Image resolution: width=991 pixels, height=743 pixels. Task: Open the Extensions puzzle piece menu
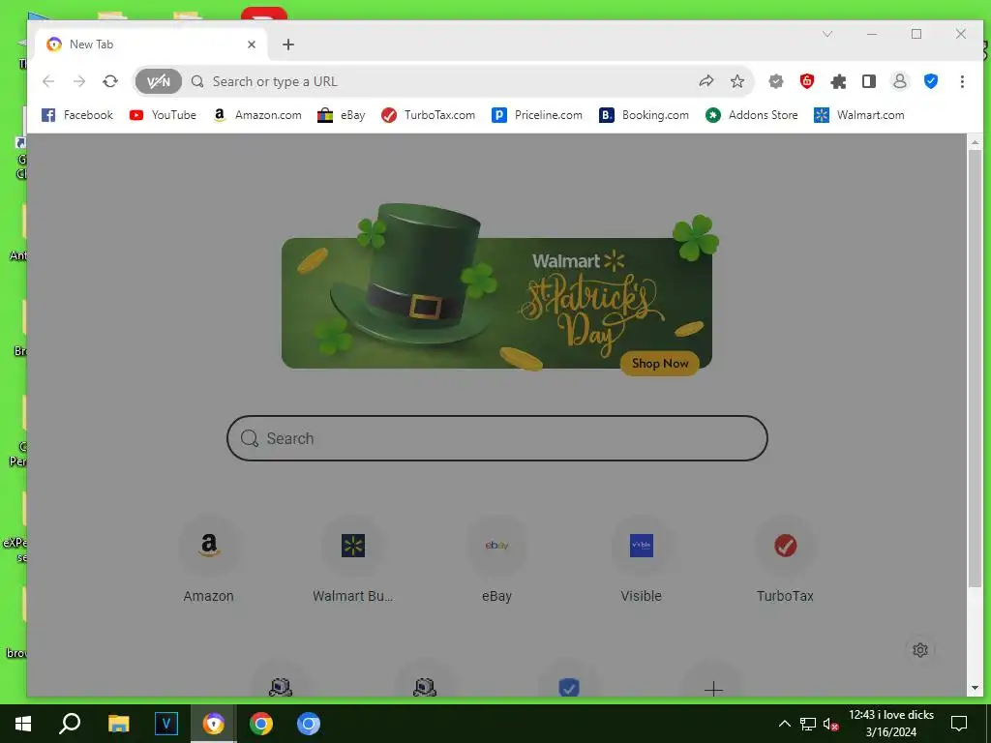[x=838, y=81]
